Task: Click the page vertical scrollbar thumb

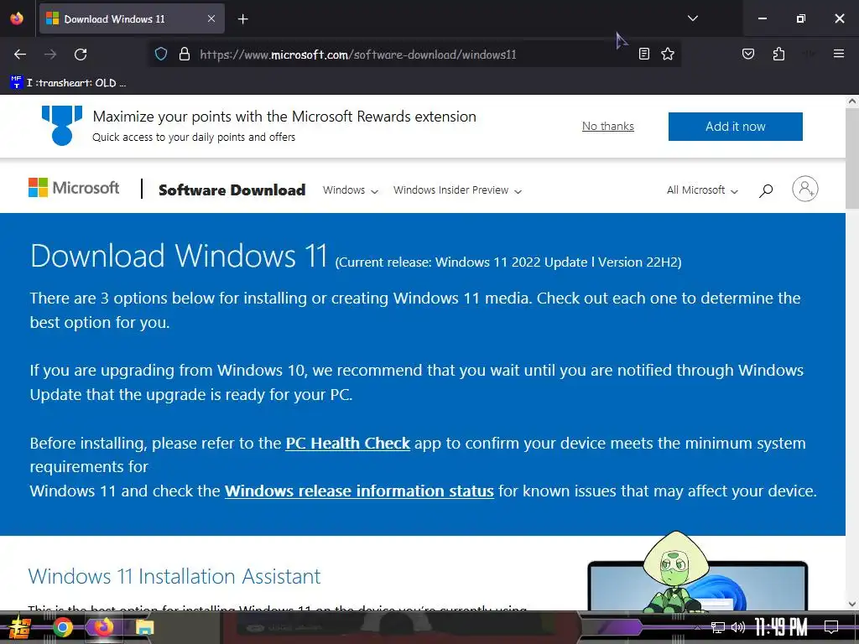Action: [852, 158]
